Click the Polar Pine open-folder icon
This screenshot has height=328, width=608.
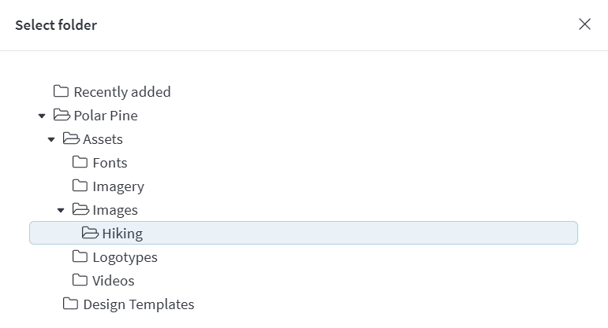pos(62,115)
